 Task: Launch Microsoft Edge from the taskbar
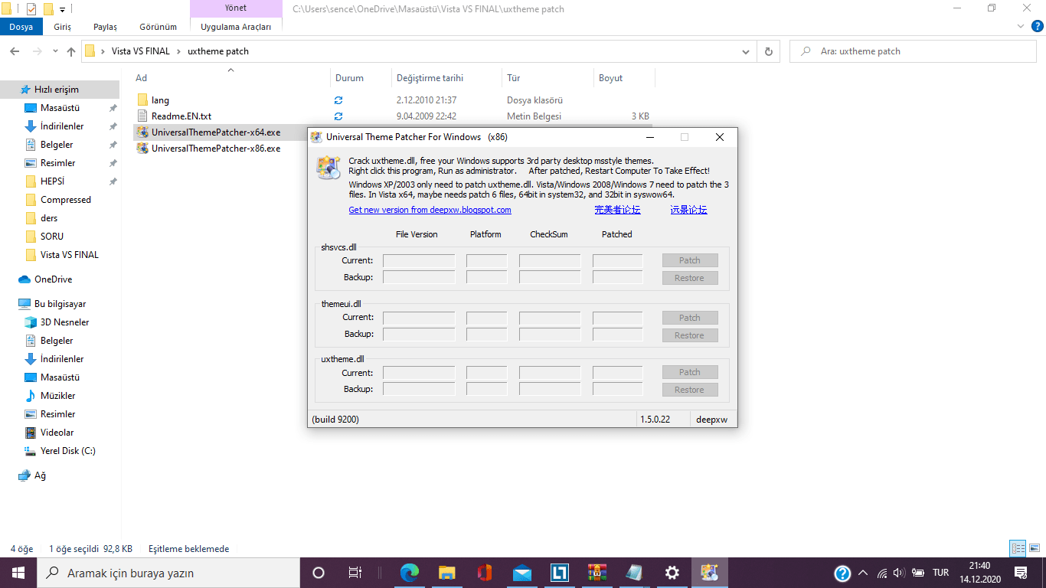410,573
